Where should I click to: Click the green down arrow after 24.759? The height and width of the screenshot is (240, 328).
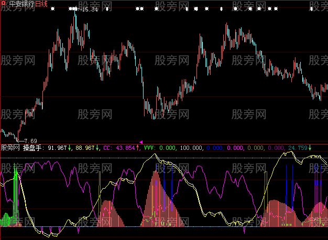pyautogui.click(x=310, y=148)
